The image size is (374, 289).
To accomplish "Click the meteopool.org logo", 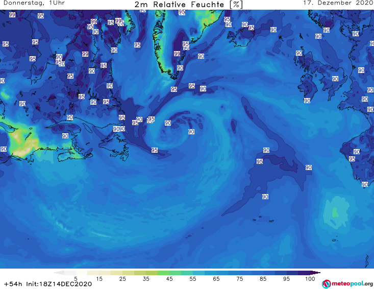I will [x=347, y=284].
